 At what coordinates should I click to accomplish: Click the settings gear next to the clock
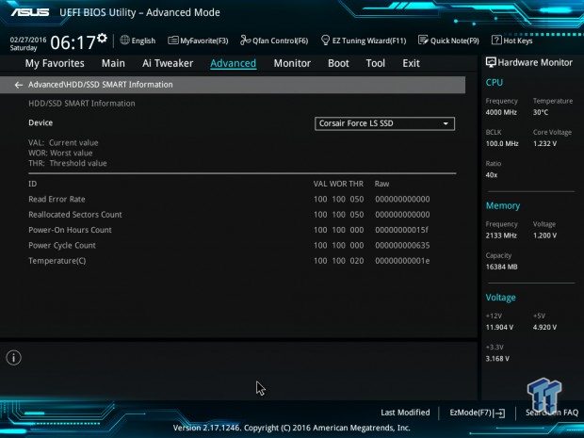pos(102,38)
